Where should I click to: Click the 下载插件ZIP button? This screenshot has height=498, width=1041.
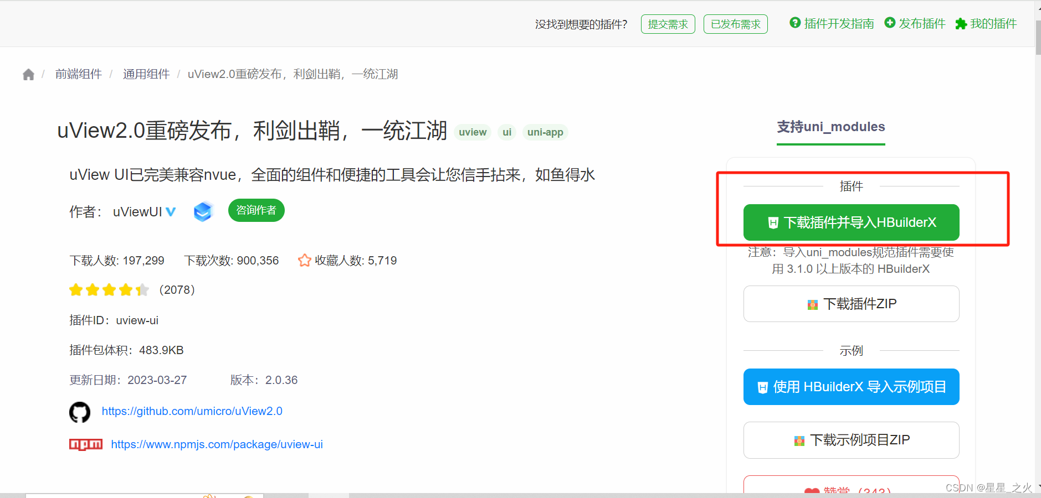pos(851,304)
